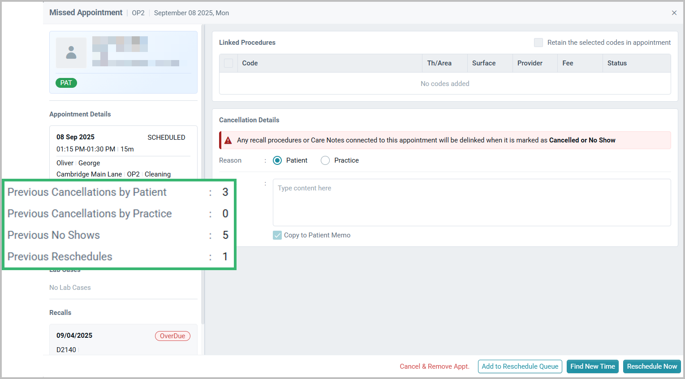685x379 pixels.
Task: Click the Reschedule Now button
Action: (x=652, y=366)
